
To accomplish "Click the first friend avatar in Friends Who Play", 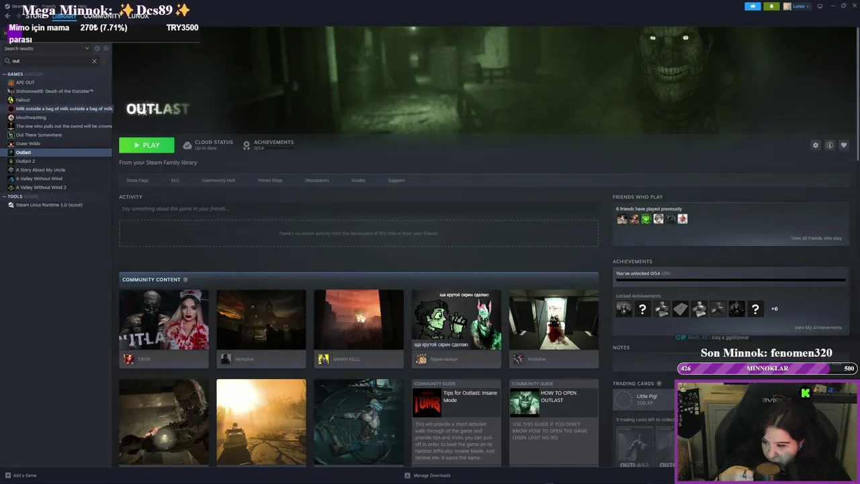I will pyautogui.click(x=621, y=218).
